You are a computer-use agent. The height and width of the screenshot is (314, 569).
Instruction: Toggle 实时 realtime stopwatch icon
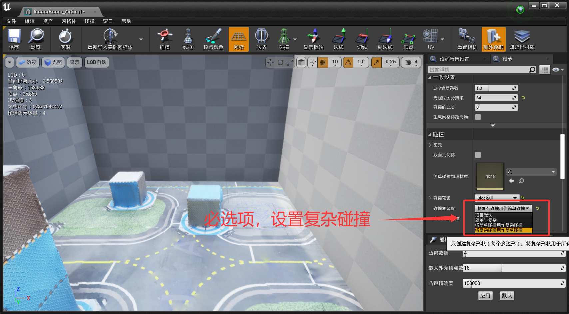click(65, 39)
